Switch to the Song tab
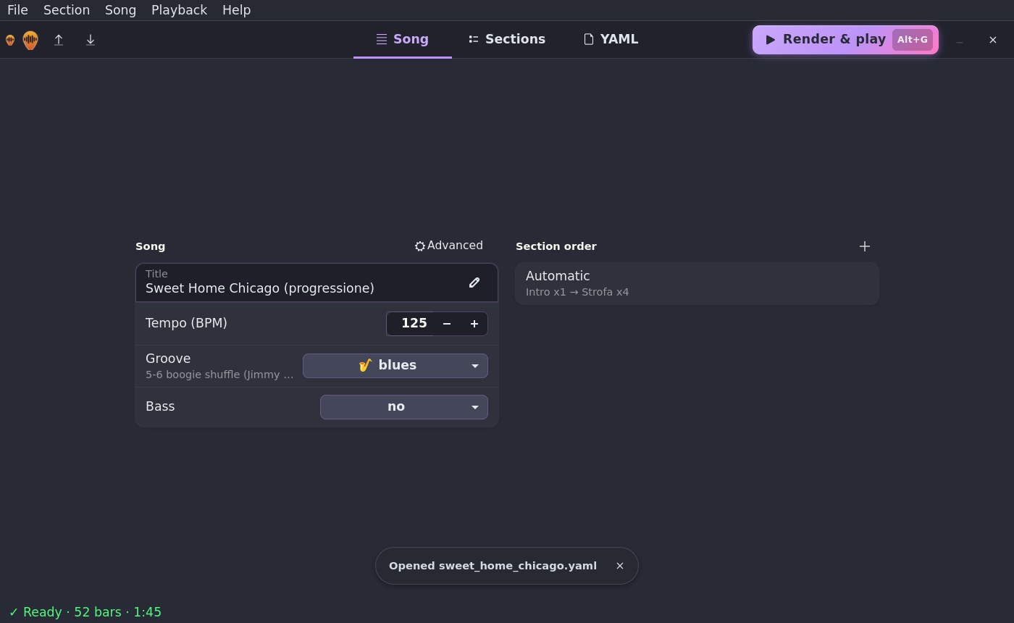Image resolution: width=1014 pixels, height=623 pixels. point(403,39)
